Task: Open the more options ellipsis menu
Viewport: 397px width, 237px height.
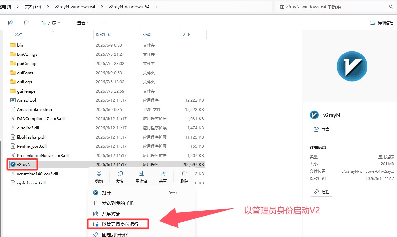Action: click(x=103, y=23)
